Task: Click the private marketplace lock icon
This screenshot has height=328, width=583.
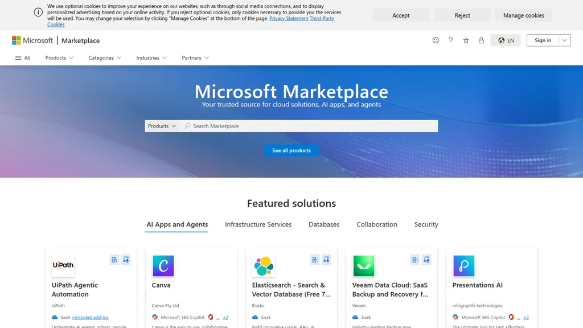Action: pyautogui.click(x=481, y=40)
